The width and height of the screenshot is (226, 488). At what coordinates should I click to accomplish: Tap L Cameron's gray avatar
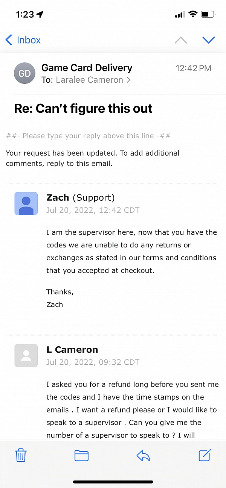(x=26, y=355)
